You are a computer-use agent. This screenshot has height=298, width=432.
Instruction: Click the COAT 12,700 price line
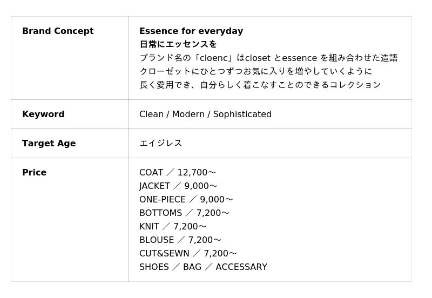point(177,173)
